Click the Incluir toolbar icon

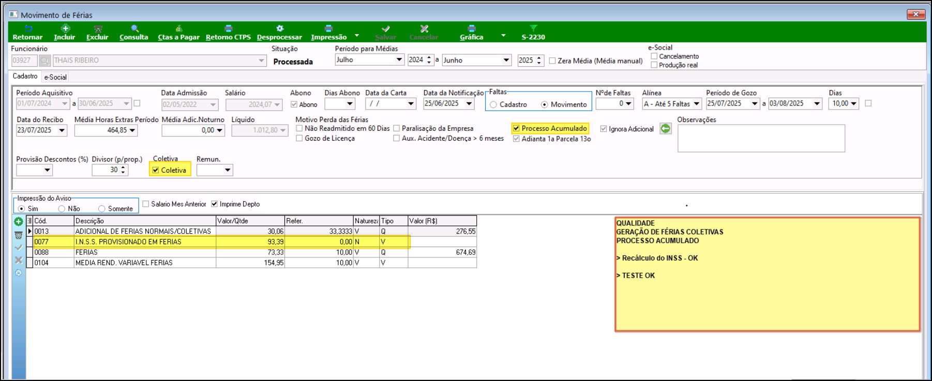65,28
